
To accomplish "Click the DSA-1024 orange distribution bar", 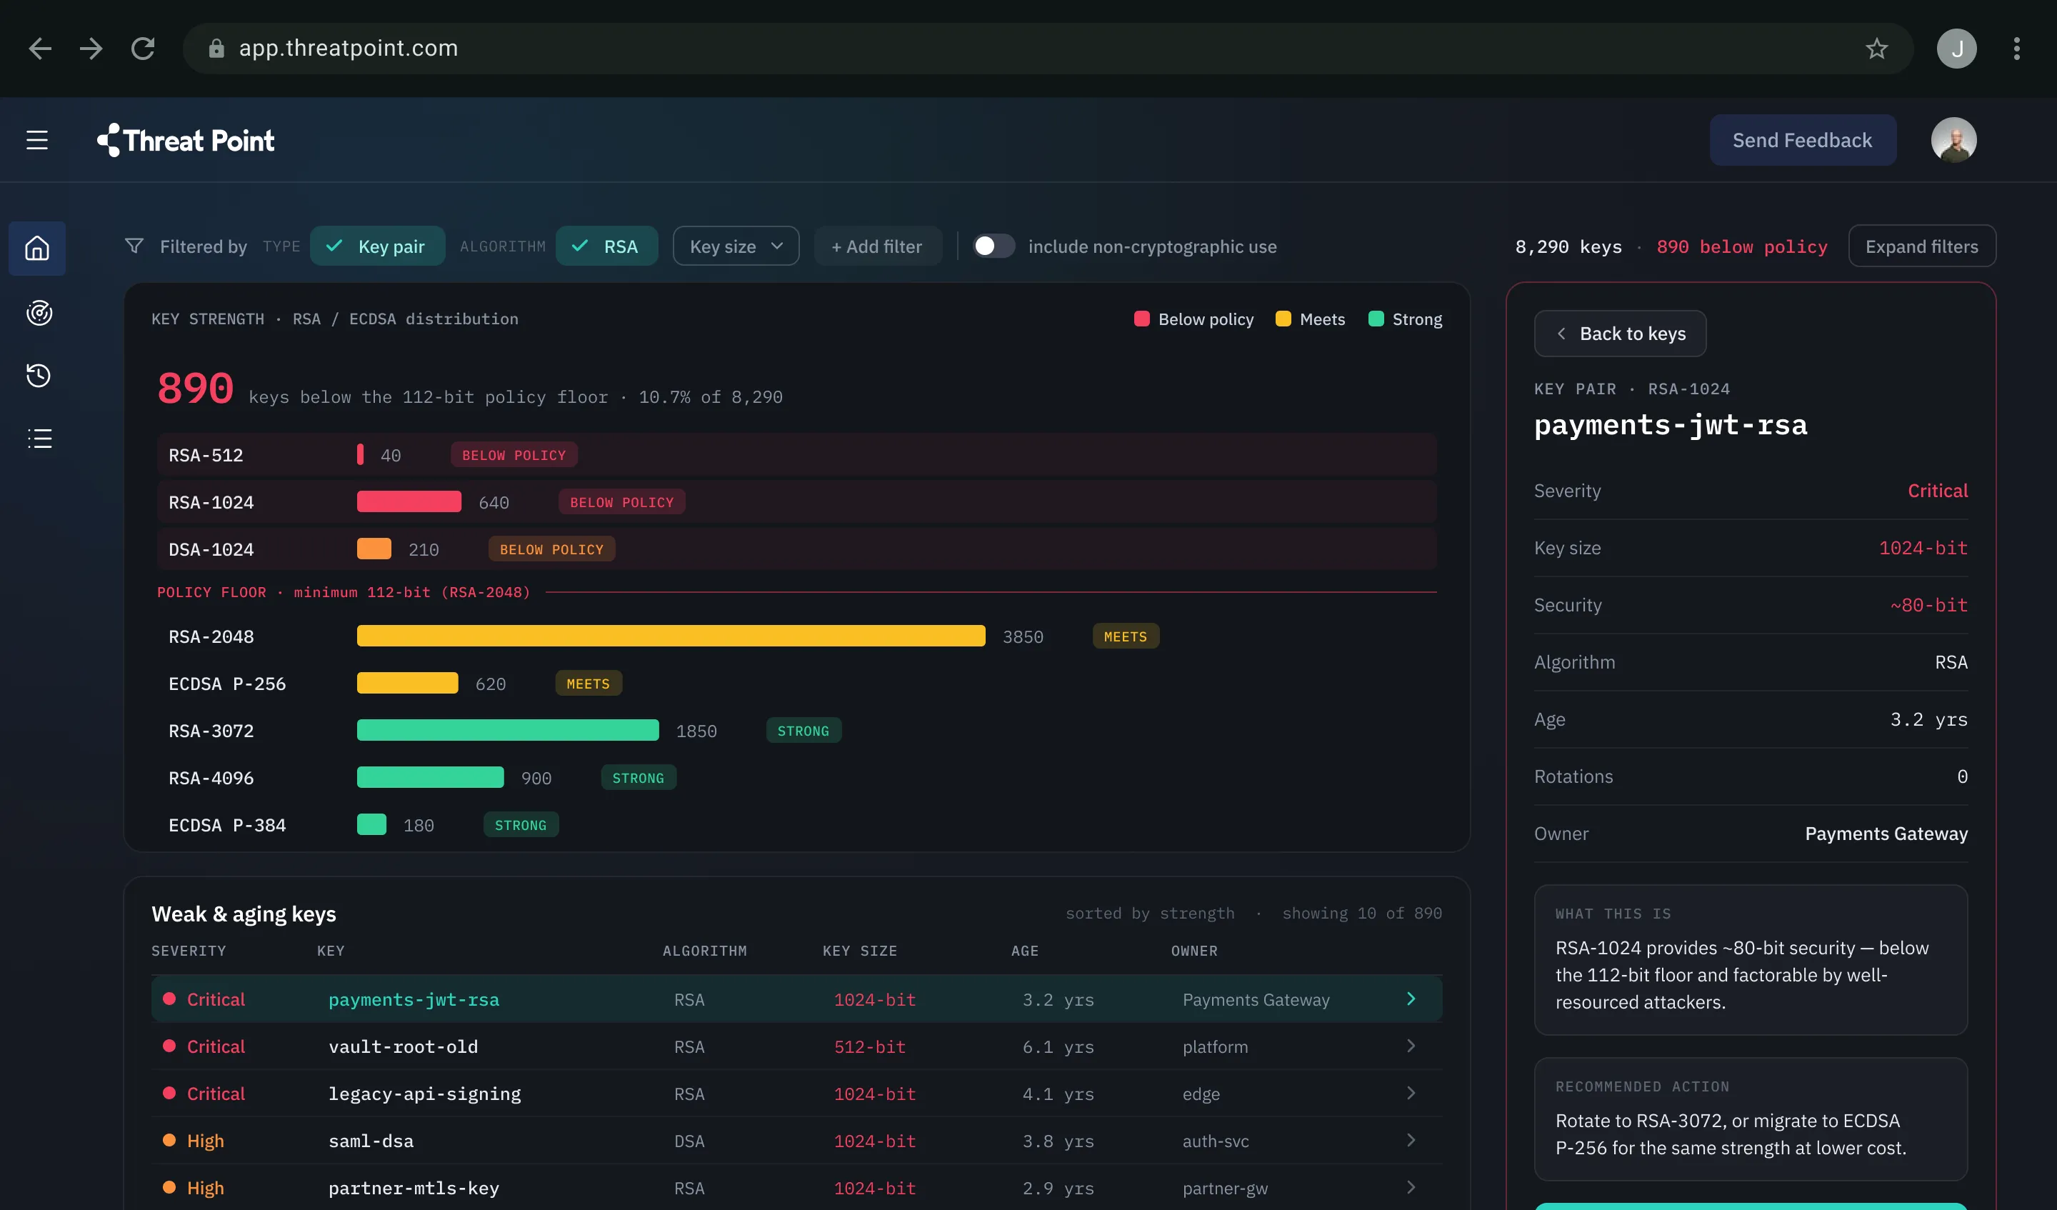I will tap(373, 549).
